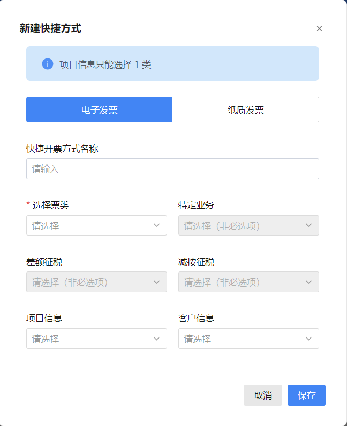The height and width of the screenshot is (426, 347).
Task: Open the 差额征税 optional dropdown
Action: point(96,282)
